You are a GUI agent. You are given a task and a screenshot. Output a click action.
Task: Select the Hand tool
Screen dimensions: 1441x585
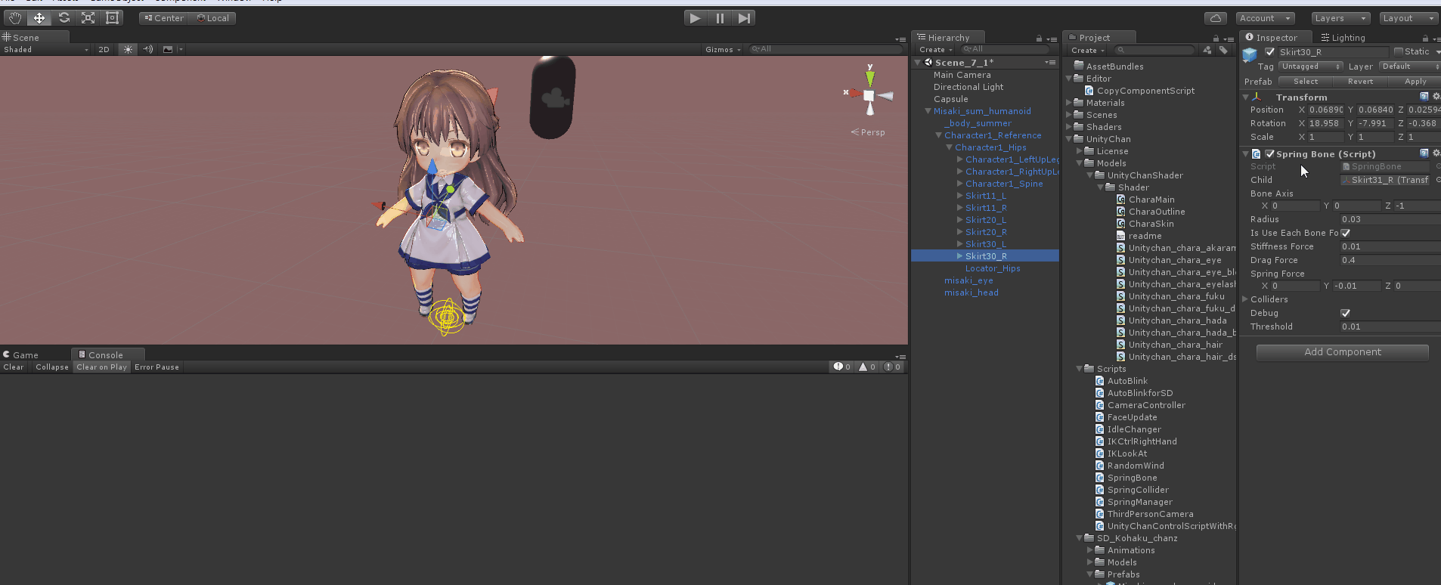(x=15, y=18)
